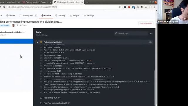188x106 pixels.
Task: Click the Cancel workflow button
Action: point(146,23)
